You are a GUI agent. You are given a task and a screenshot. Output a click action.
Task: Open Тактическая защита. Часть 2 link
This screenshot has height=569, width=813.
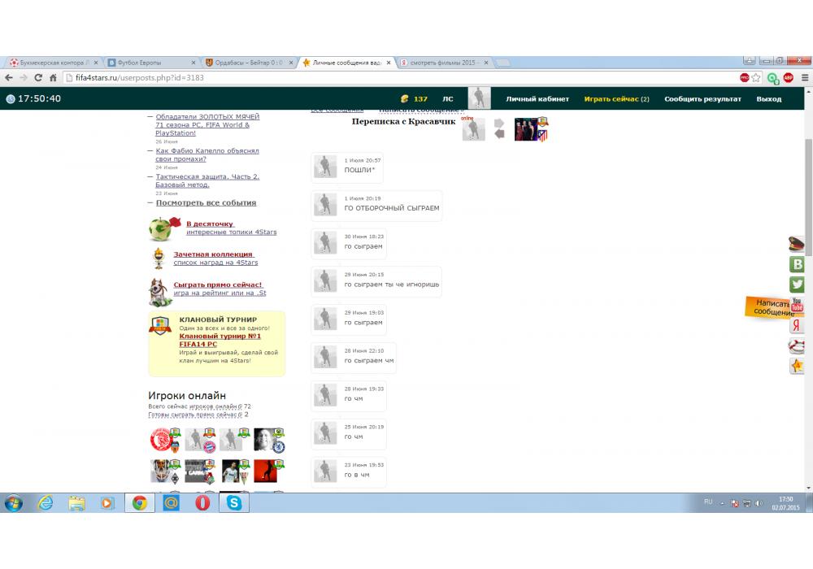click(x=207, y=180)
